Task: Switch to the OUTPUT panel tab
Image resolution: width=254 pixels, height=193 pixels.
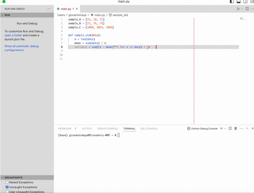Action: [x=87, y=128]
